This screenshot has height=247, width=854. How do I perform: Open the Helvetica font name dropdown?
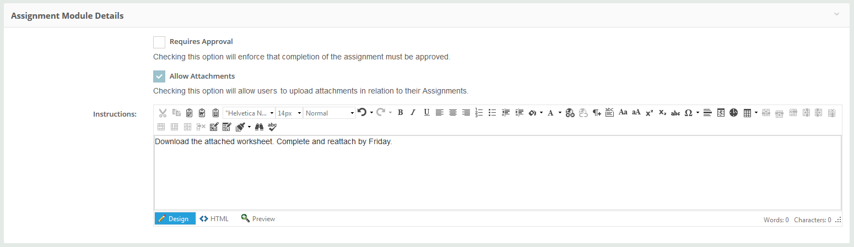[249, 113]
